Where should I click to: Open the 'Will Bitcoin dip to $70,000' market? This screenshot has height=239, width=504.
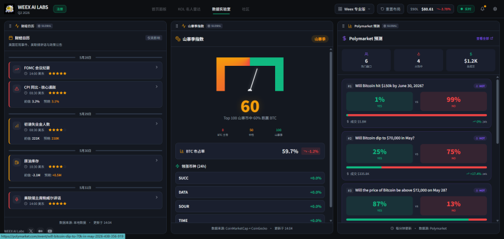pyautogui.click(x=385, y=138)
